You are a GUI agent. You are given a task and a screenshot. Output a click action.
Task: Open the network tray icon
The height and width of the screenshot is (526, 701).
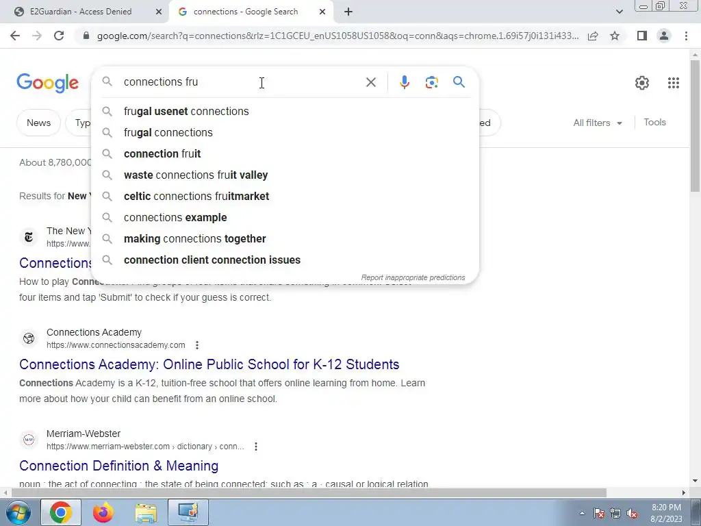pyautogui.click(x=615, y=514)
